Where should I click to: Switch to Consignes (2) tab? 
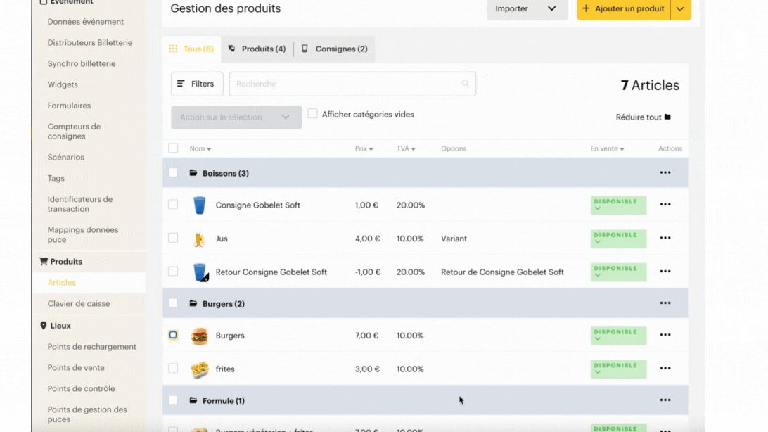point(335,49)
